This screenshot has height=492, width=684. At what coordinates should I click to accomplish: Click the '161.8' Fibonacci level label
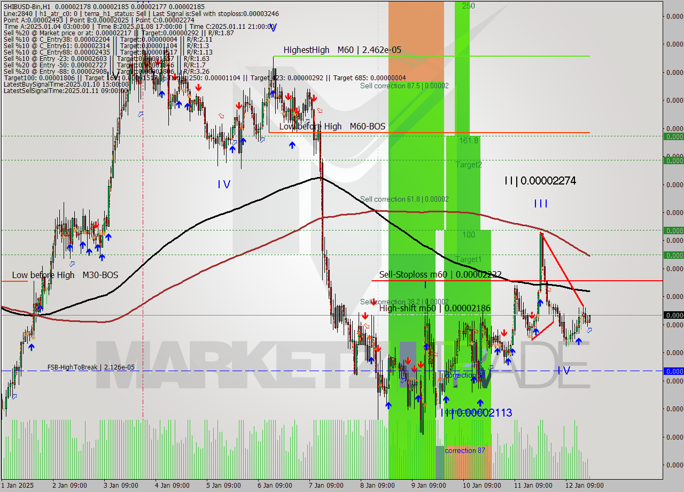click(469, 140)
